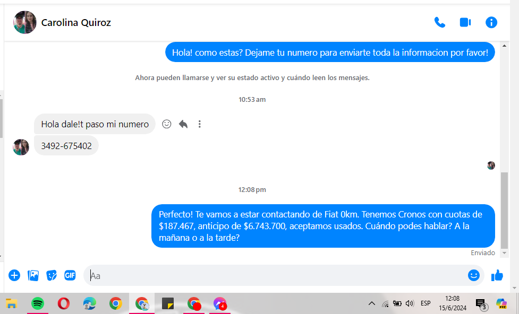Open emoji picker in message field
Viewport: 519px width, 314px height.
pos(473,275)
